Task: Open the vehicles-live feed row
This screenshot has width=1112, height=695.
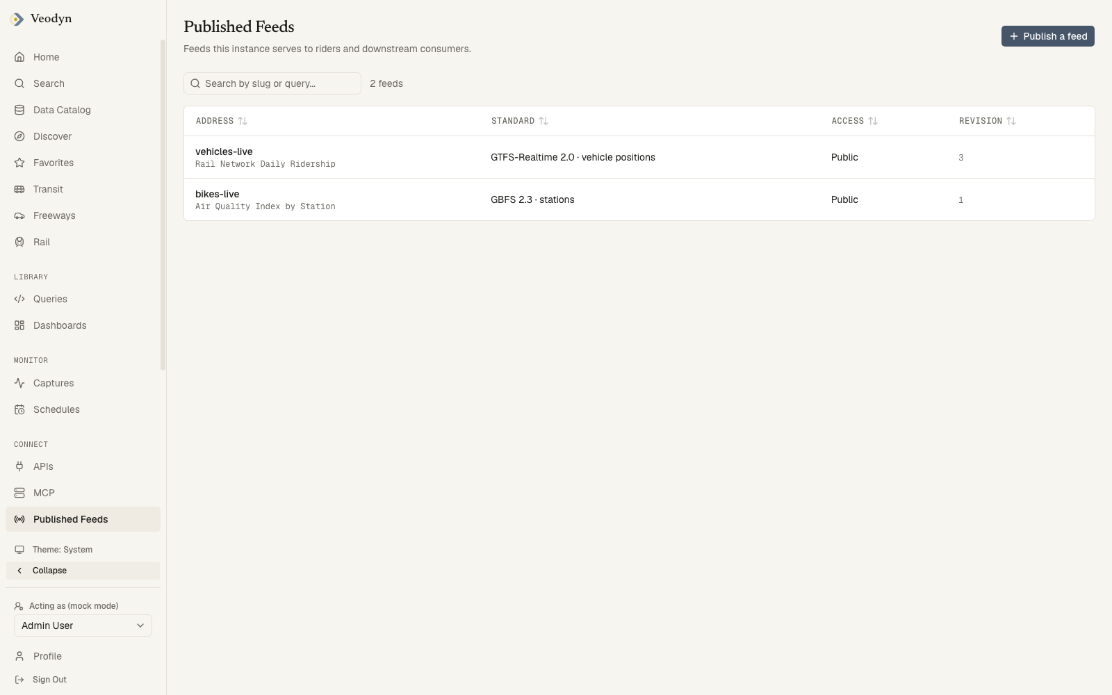Action: 639,157
